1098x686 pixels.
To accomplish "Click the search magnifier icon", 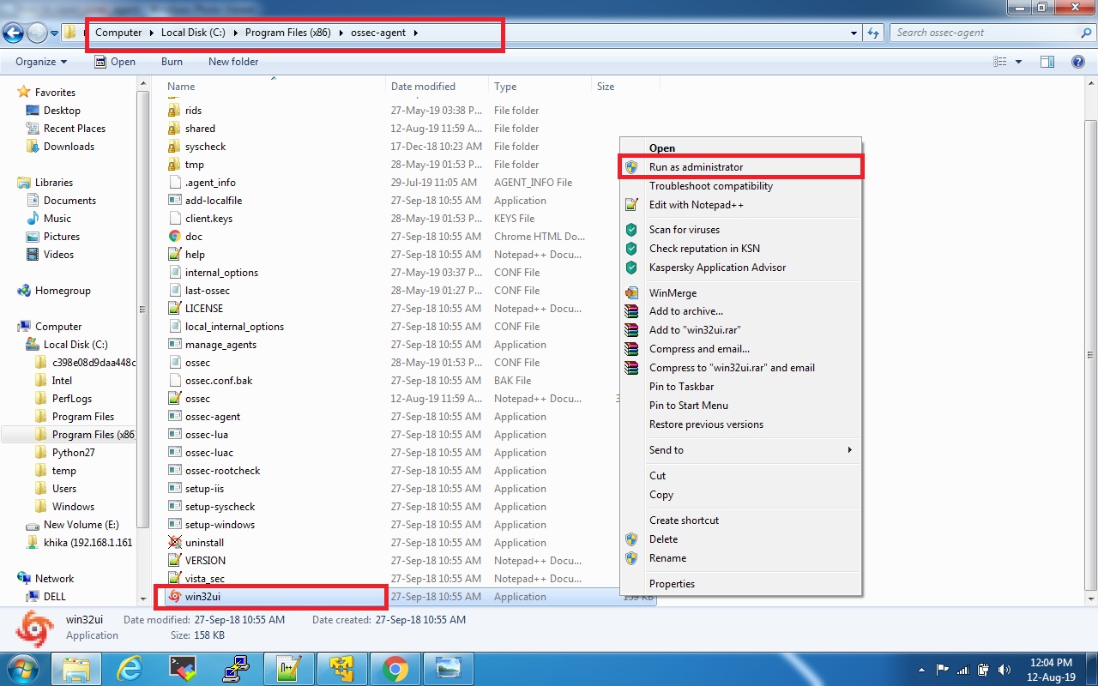I will (1086, 33).
